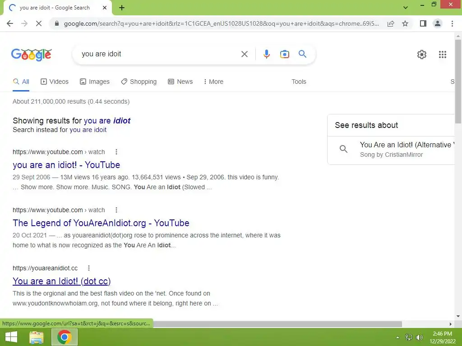The image size is (462, 346).
Task: Expand the More search filters
Action: 213,82
